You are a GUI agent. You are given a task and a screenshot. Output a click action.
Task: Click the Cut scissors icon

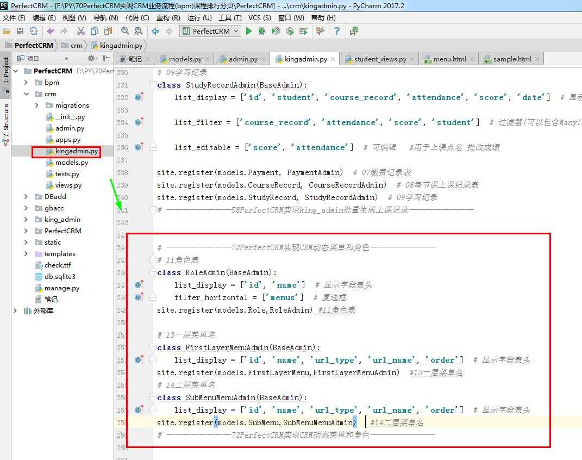pyautogui.click(x=81, y=31)
